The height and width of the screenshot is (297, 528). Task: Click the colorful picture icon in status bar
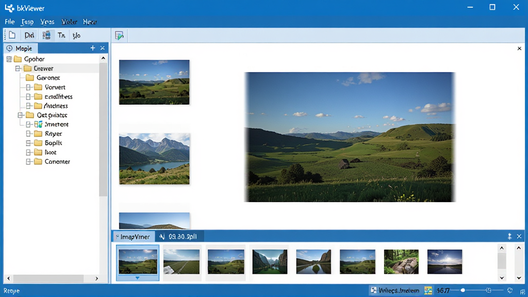428,290
